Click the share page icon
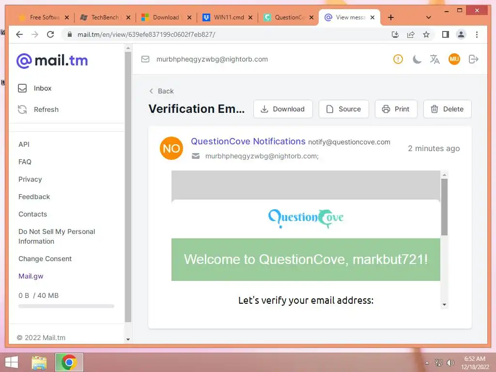This screenshot has width=496, height=372. [411, 34]
